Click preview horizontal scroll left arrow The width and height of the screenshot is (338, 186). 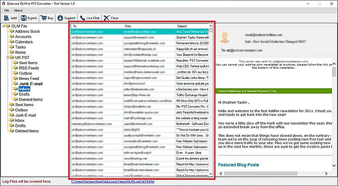(x=221, y=173)
